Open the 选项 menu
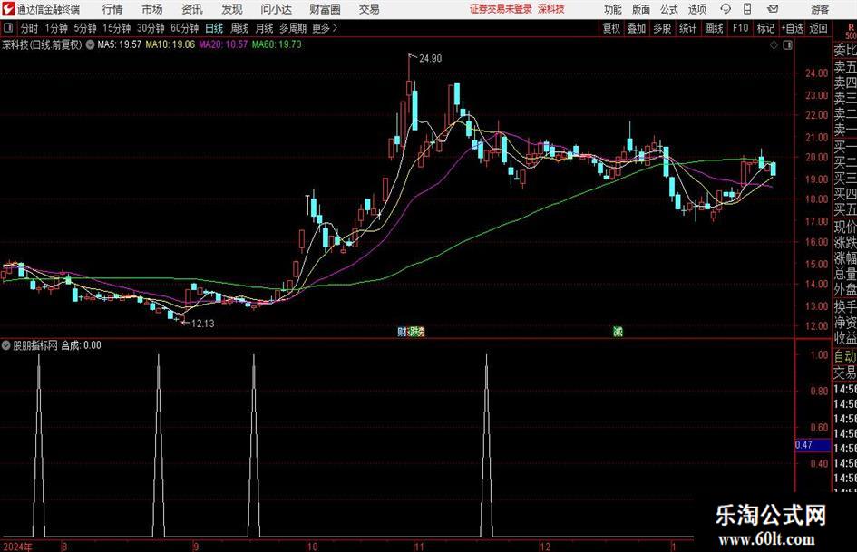This screenshot has height=552, width=857. 697,9
